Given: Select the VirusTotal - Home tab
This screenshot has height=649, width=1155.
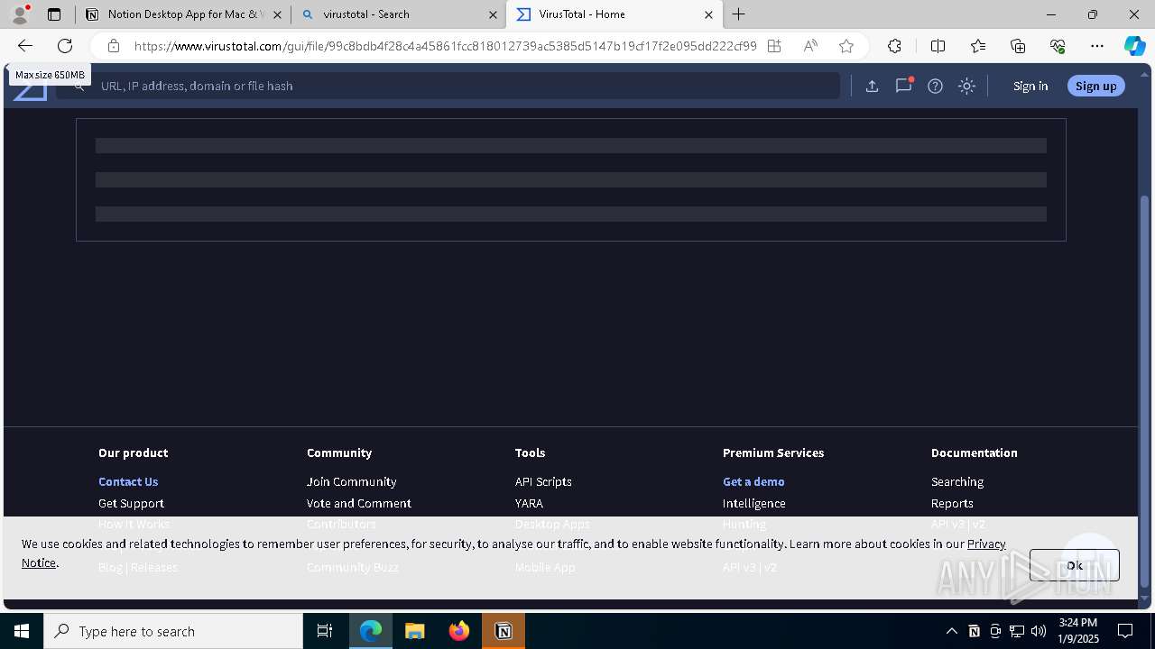Looking at the screenshot, I should point(614,14).
